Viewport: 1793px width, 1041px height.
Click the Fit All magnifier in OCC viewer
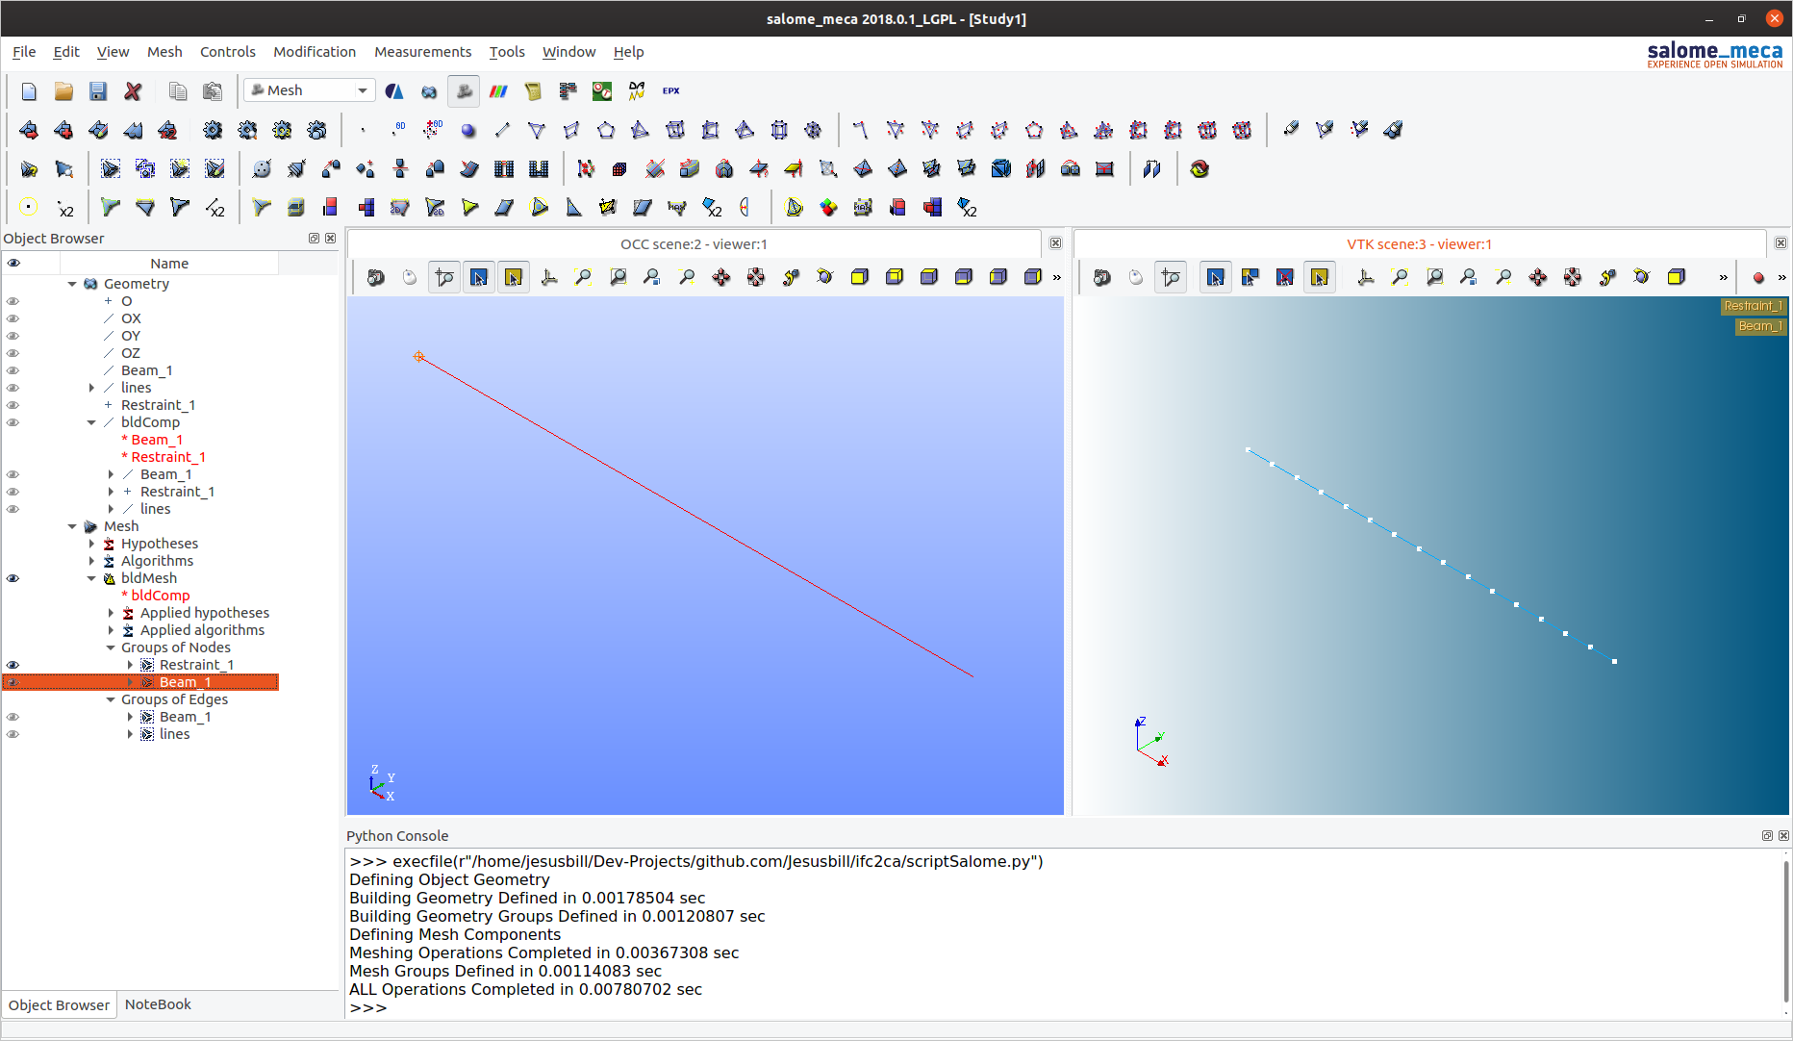click(583, 277)
